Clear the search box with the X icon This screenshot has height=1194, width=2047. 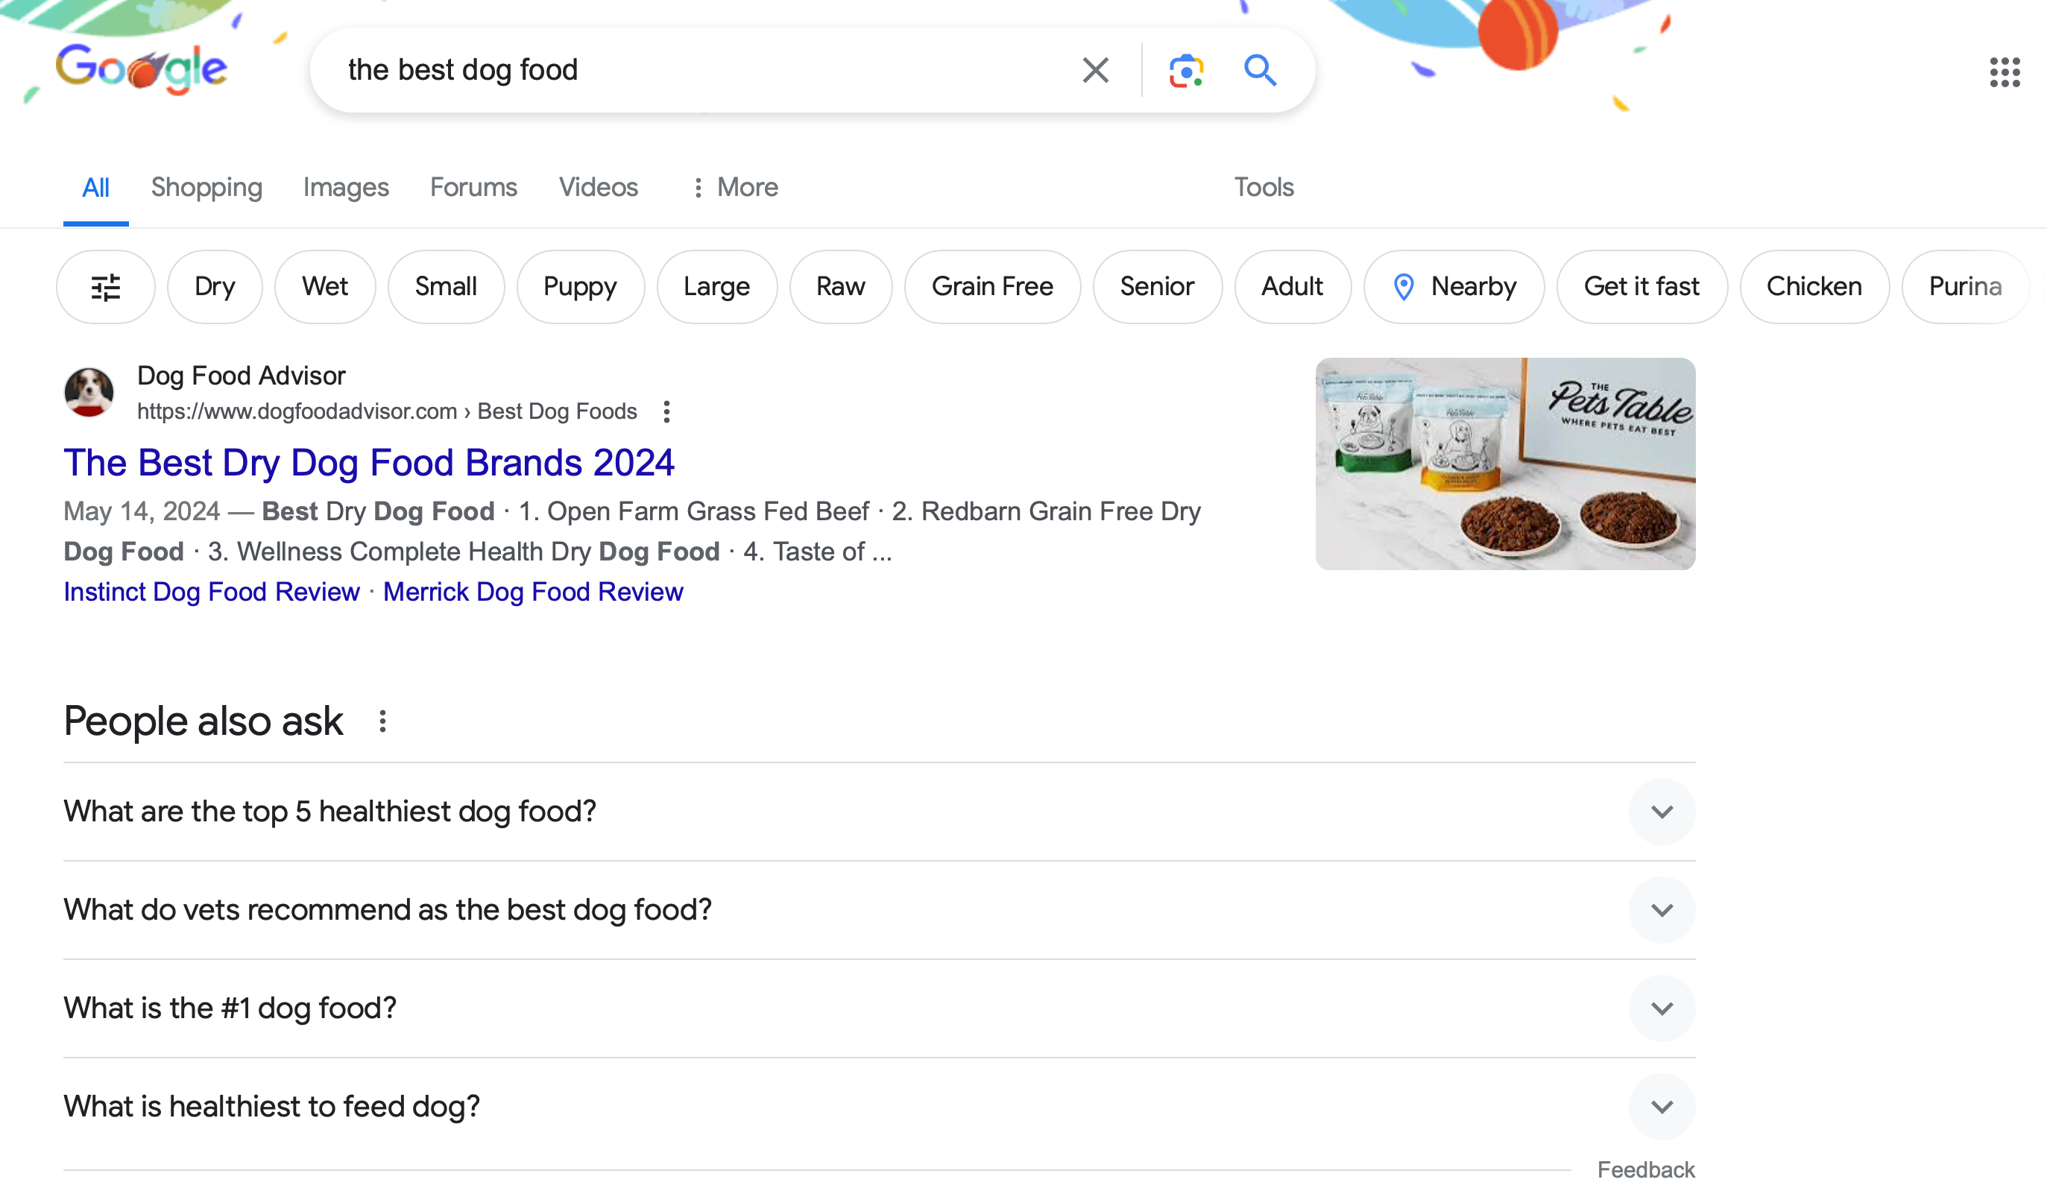click(1095, 71)
